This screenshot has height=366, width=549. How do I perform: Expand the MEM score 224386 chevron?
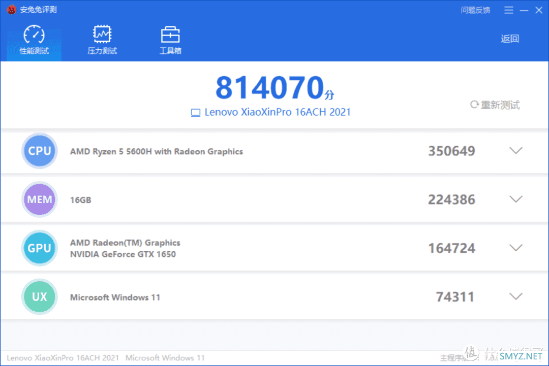pyautogui.click(x=516, y=199)
